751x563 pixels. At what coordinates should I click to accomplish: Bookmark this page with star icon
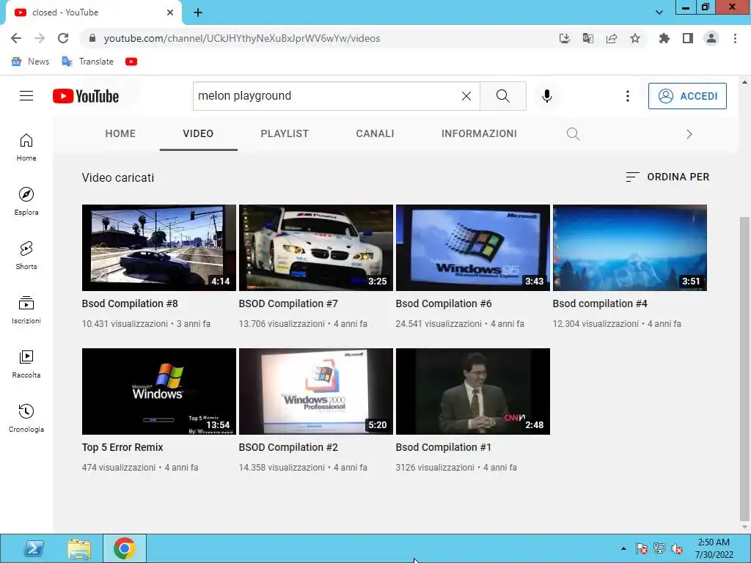point(635,38)
